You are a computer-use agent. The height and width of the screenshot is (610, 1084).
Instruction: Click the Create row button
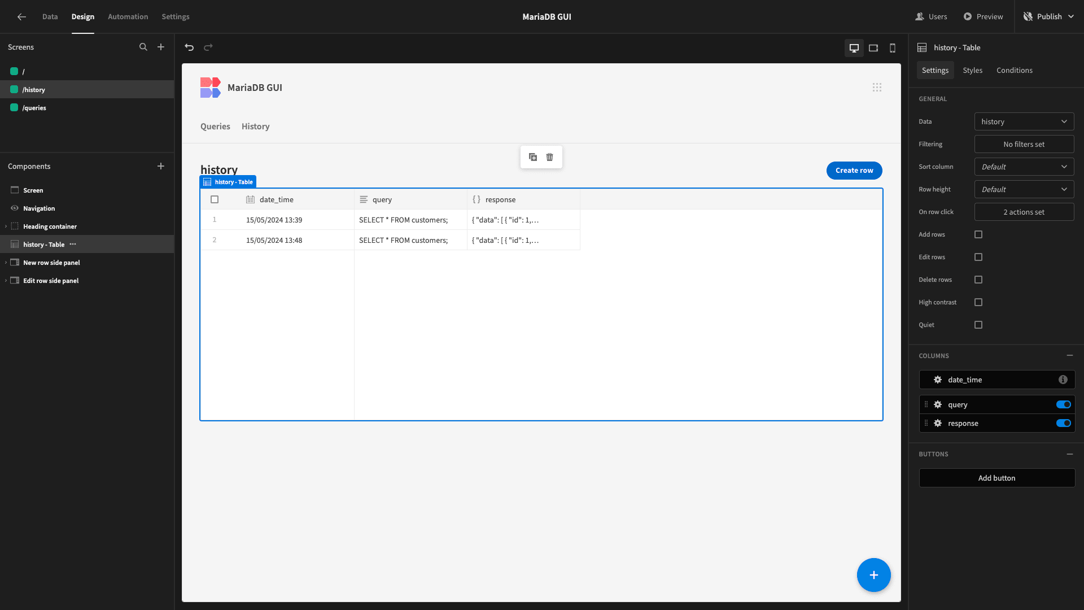point(854,171)
